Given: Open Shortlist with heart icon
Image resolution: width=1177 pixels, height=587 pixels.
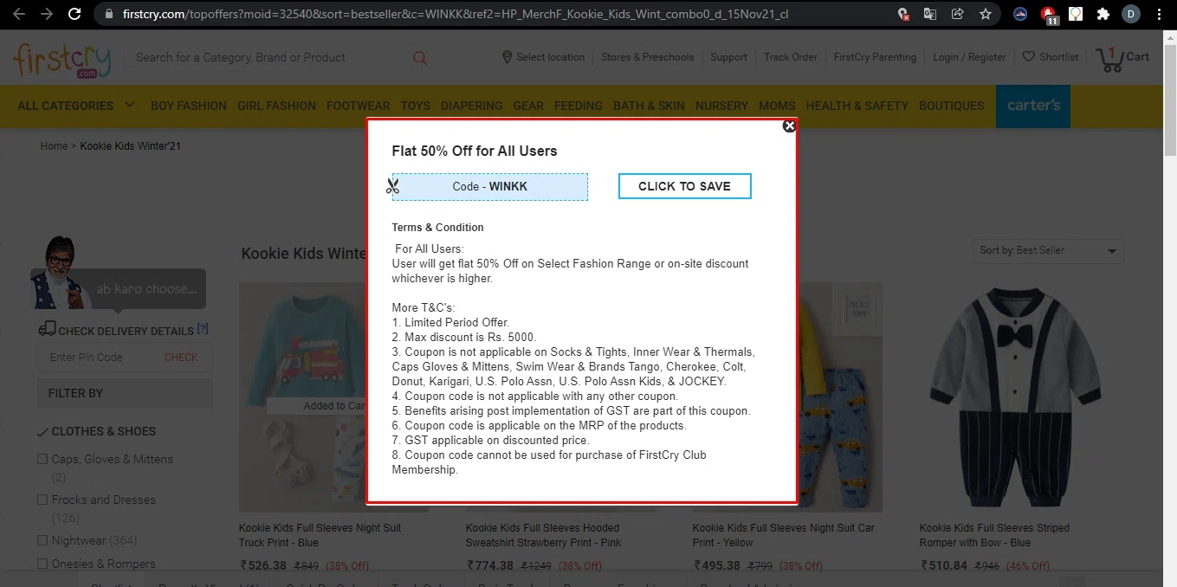Looking at the screenshot, I should click(x=1051, y=57).
